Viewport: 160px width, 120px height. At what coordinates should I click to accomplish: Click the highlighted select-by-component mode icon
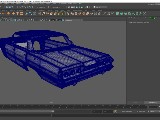(x=10, y=7)
